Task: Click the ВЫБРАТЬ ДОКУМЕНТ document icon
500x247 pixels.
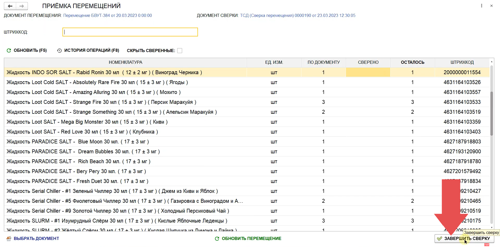Action: (9, 238)
